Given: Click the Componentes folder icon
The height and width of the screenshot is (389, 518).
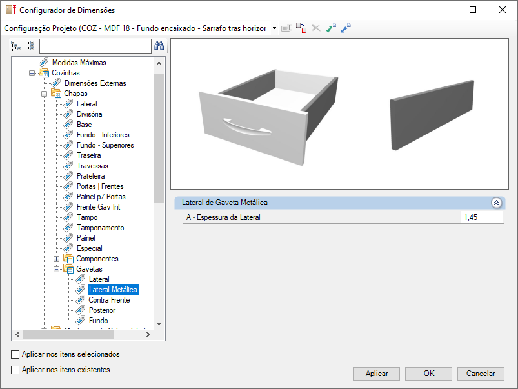Looking at the screenshot, I should click(x=68, y=259).
